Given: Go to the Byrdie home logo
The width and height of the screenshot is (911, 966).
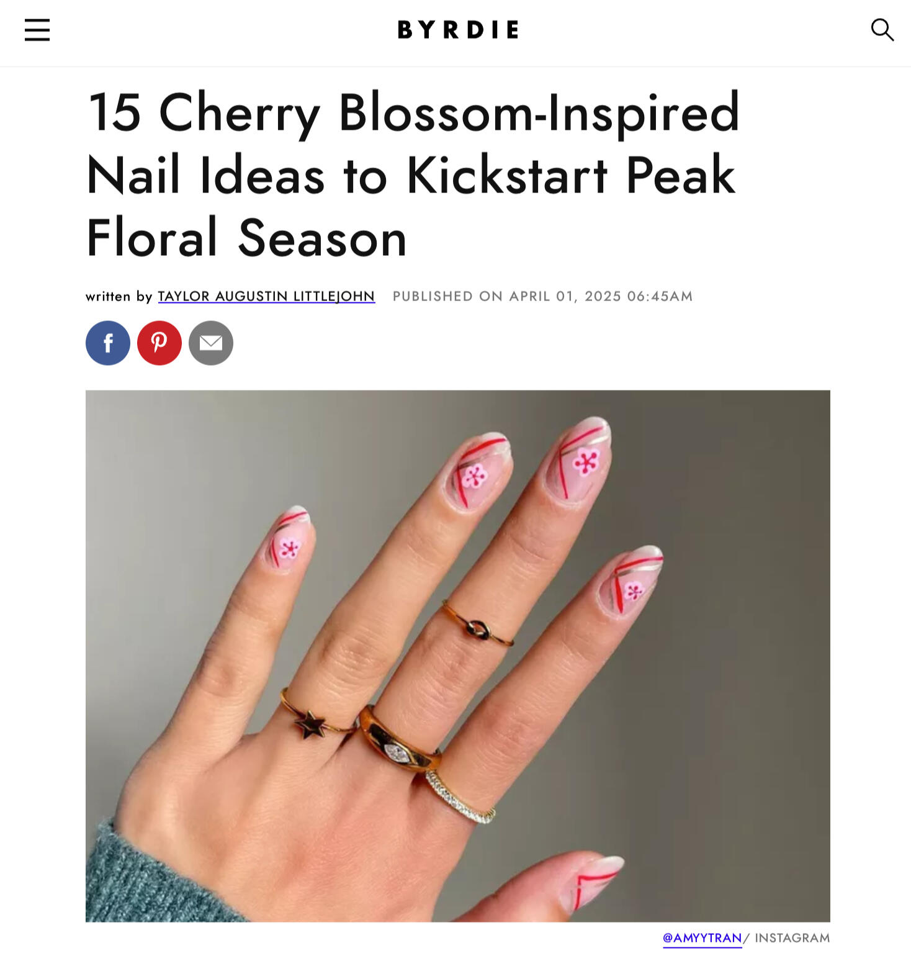Looking at the screenshot, I should click(458, 30).
